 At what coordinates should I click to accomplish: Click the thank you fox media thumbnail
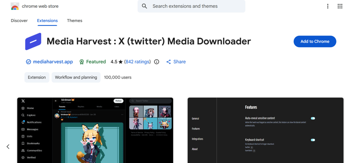pyautogui.click(x=165, y=124)
